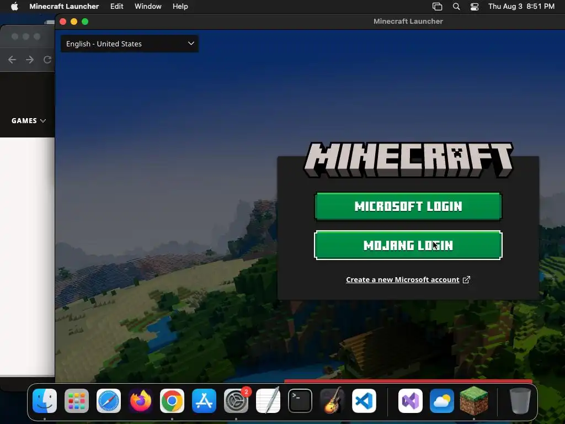Open Create a new Microsoft account link
Viewport: 565px width, 424px height.
(x=402, y=280)
